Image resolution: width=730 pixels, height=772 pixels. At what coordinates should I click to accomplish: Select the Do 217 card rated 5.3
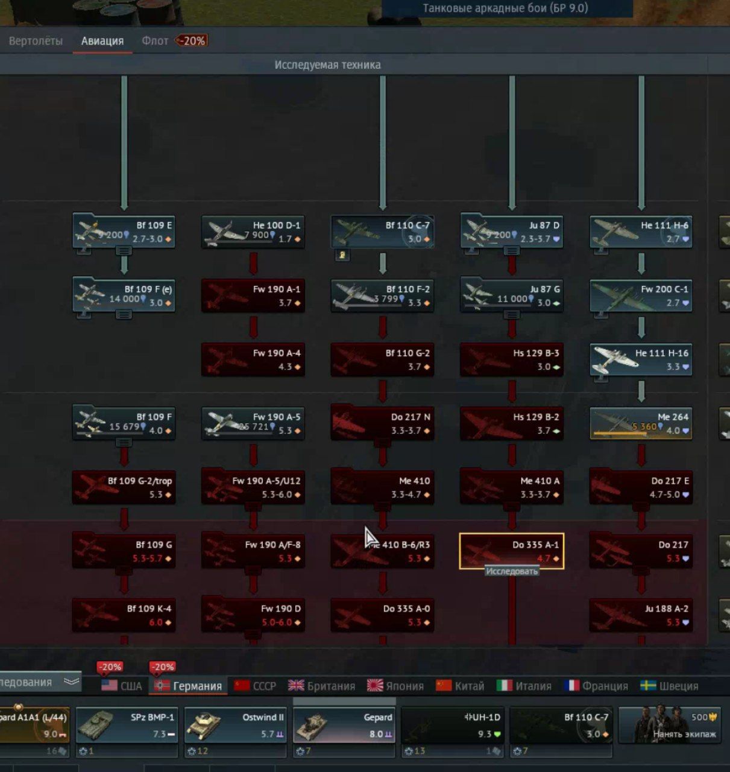pos(641,552)
